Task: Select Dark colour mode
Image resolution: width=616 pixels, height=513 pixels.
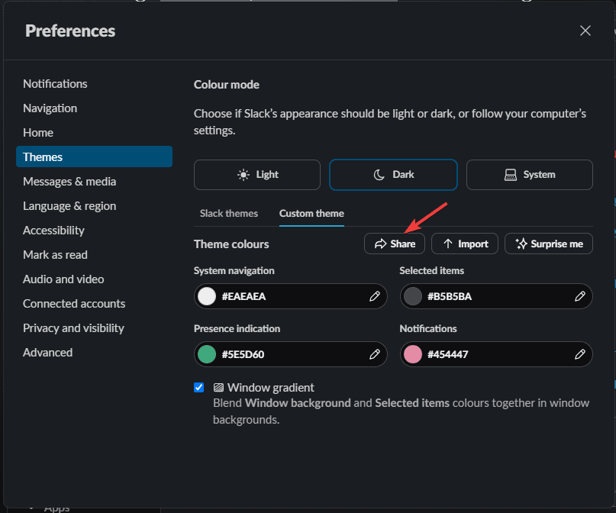Action: point(393,175)
